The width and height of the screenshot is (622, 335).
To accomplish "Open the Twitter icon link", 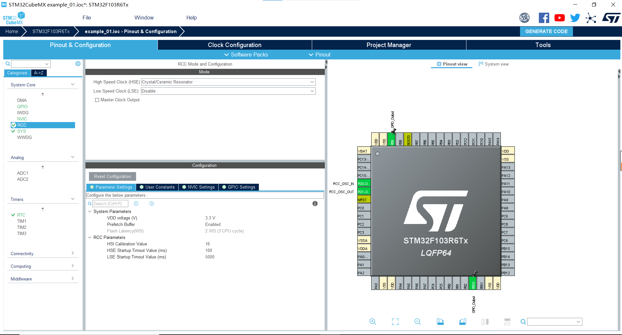I will click(575, 18).
